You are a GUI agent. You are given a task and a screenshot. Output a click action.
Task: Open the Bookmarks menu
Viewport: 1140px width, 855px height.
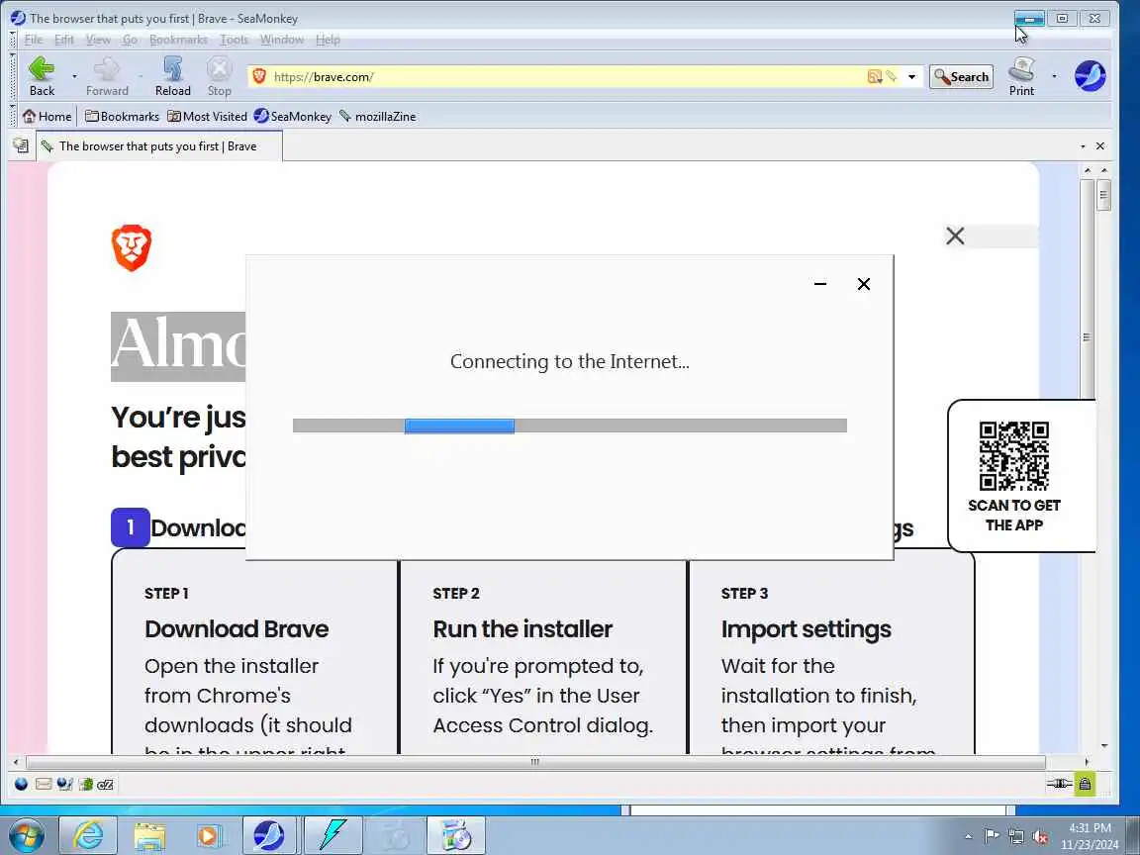(x=178, y=40)
